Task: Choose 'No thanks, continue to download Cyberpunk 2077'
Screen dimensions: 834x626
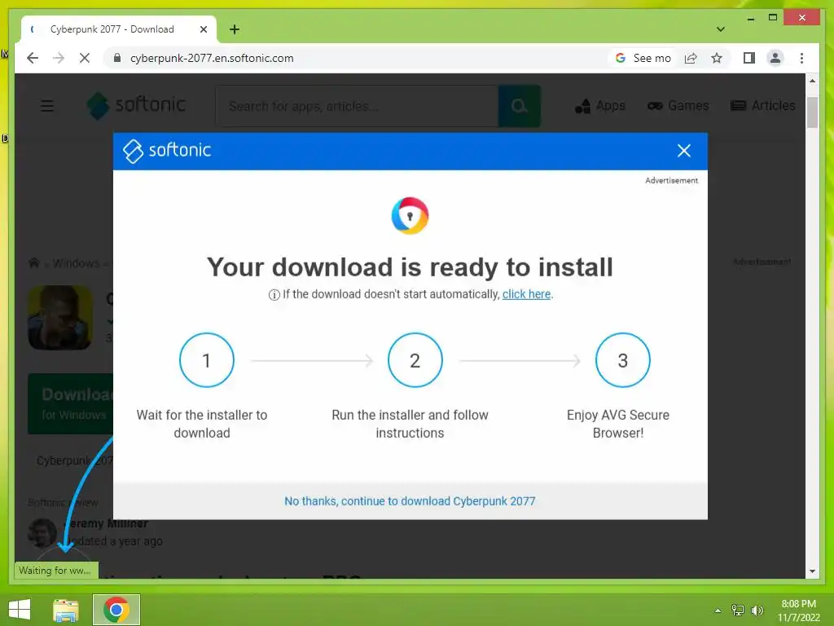Action: point(410,501)
